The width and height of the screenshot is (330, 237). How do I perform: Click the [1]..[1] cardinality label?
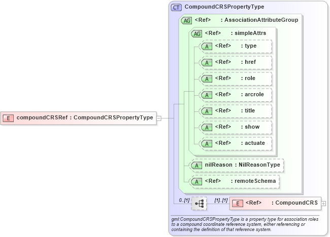(221, 200)
